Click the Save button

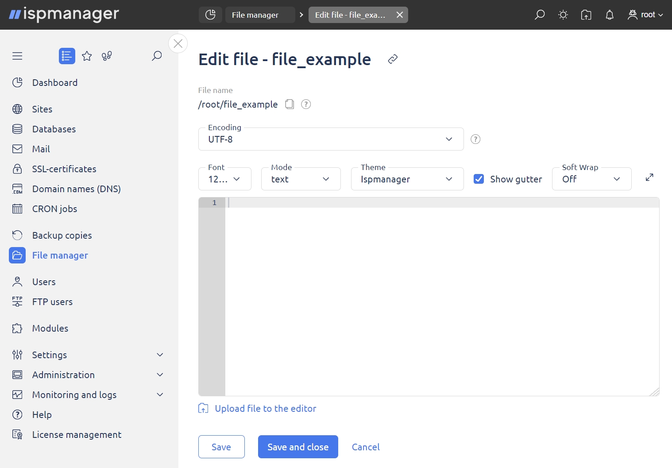tap(221, 447)
